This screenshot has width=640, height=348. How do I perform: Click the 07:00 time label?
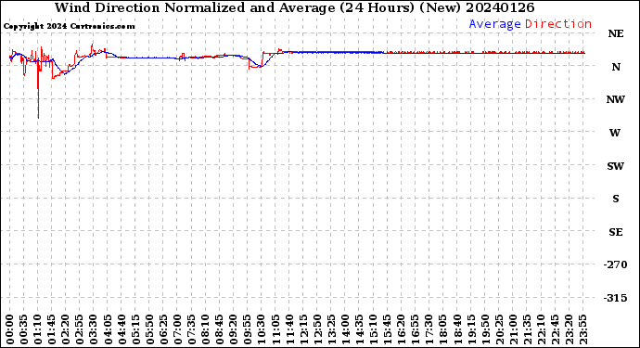pyautogui.click(x=177, y=329)
